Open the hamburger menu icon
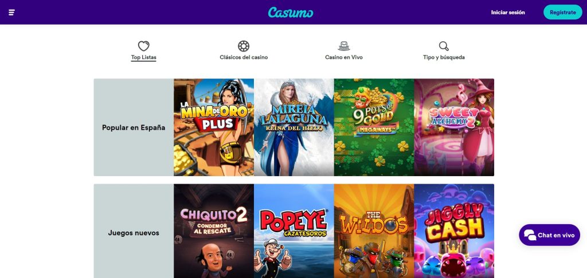Viewport: 587px width, 278px height. (11, 13)
